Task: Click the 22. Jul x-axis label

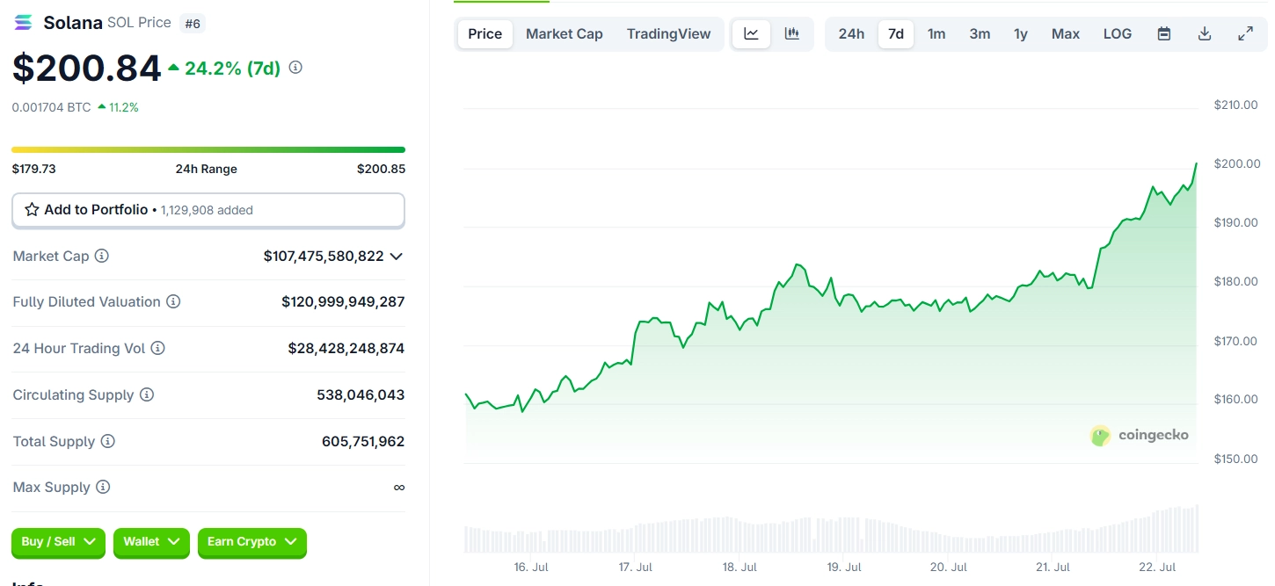Action: click(1157, 568)
